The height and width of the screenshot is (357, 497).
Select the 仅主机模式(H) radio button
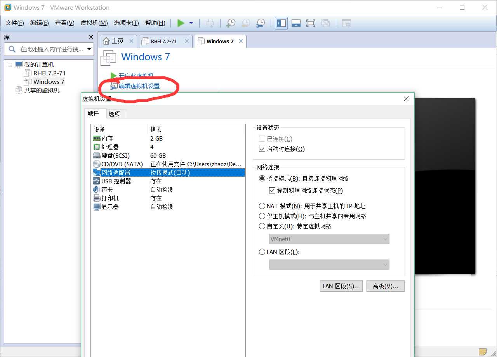tap(262, 216)
